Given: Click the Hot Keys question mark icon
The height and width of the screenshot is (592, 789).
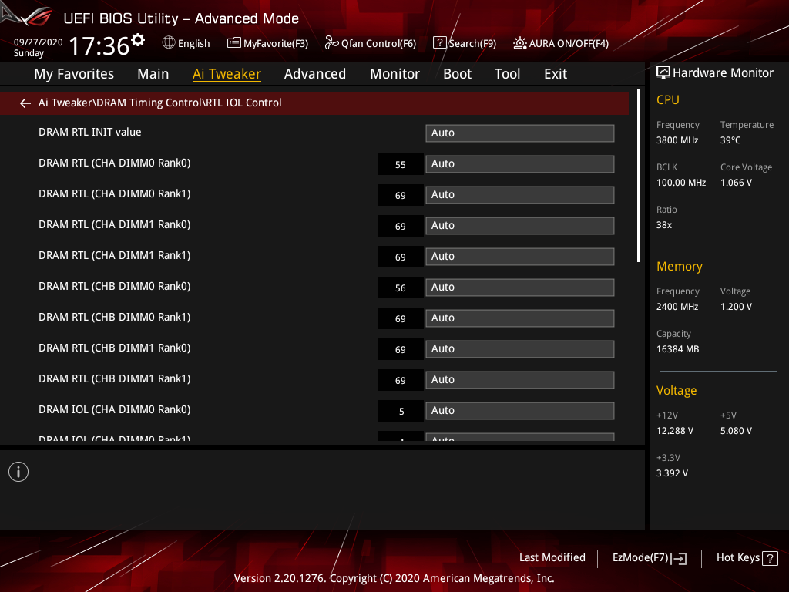Looking at the screenshot, I should (x=770, y=558).
